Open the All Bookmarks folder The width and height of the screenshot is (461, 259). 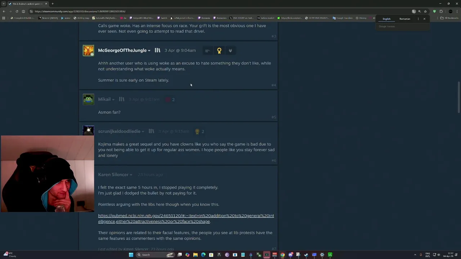click(449, 18)
